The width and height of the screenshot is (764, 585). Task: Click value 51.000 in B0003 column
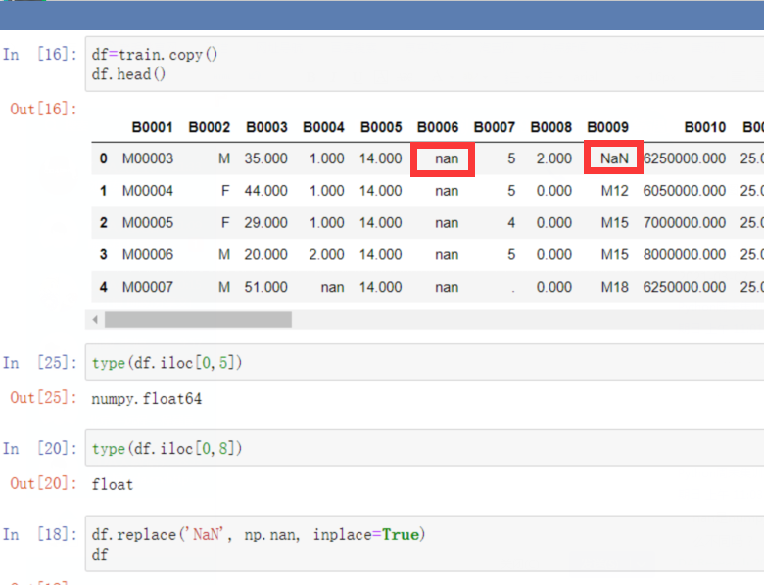[x=266, y=288]
